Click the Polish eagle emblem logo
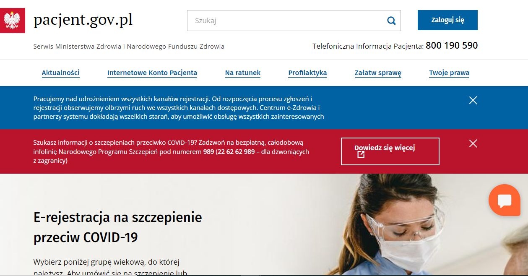Screen dimensions: 528x276 point(12,20)
